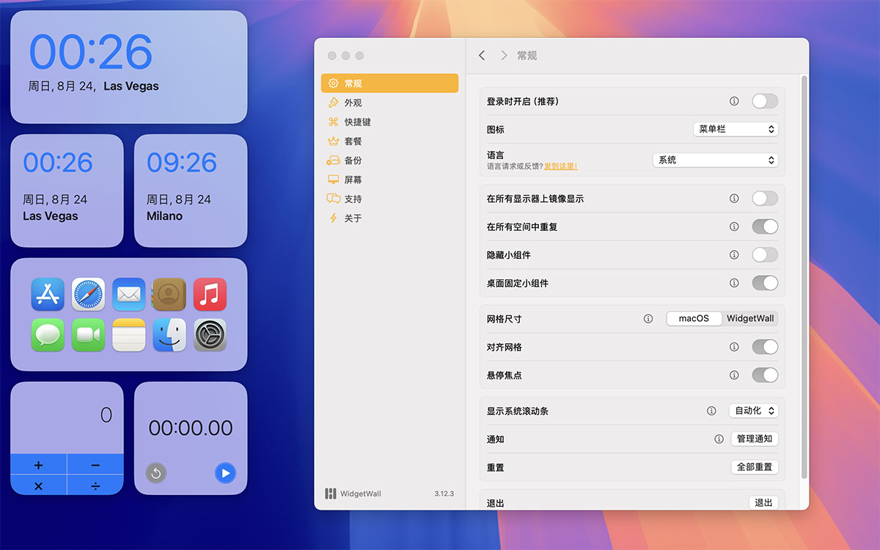The image size is (880, 550).
Task: Click the info icon for 对齐网格
Action: point(734,347)
